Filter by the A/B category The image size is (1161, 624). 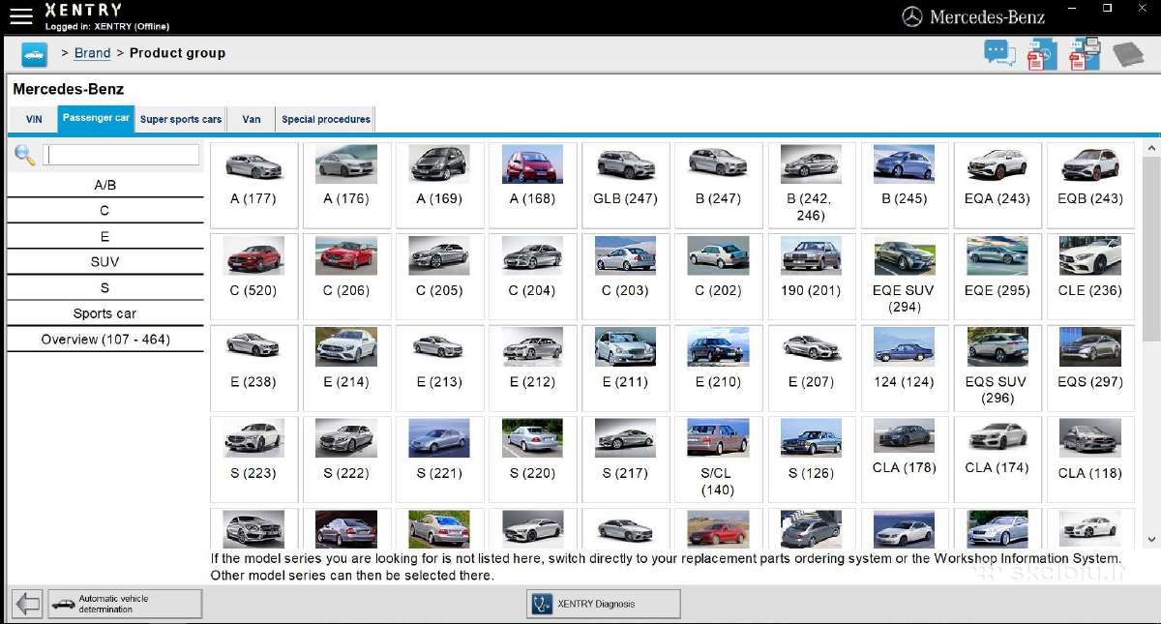(105, 185)
